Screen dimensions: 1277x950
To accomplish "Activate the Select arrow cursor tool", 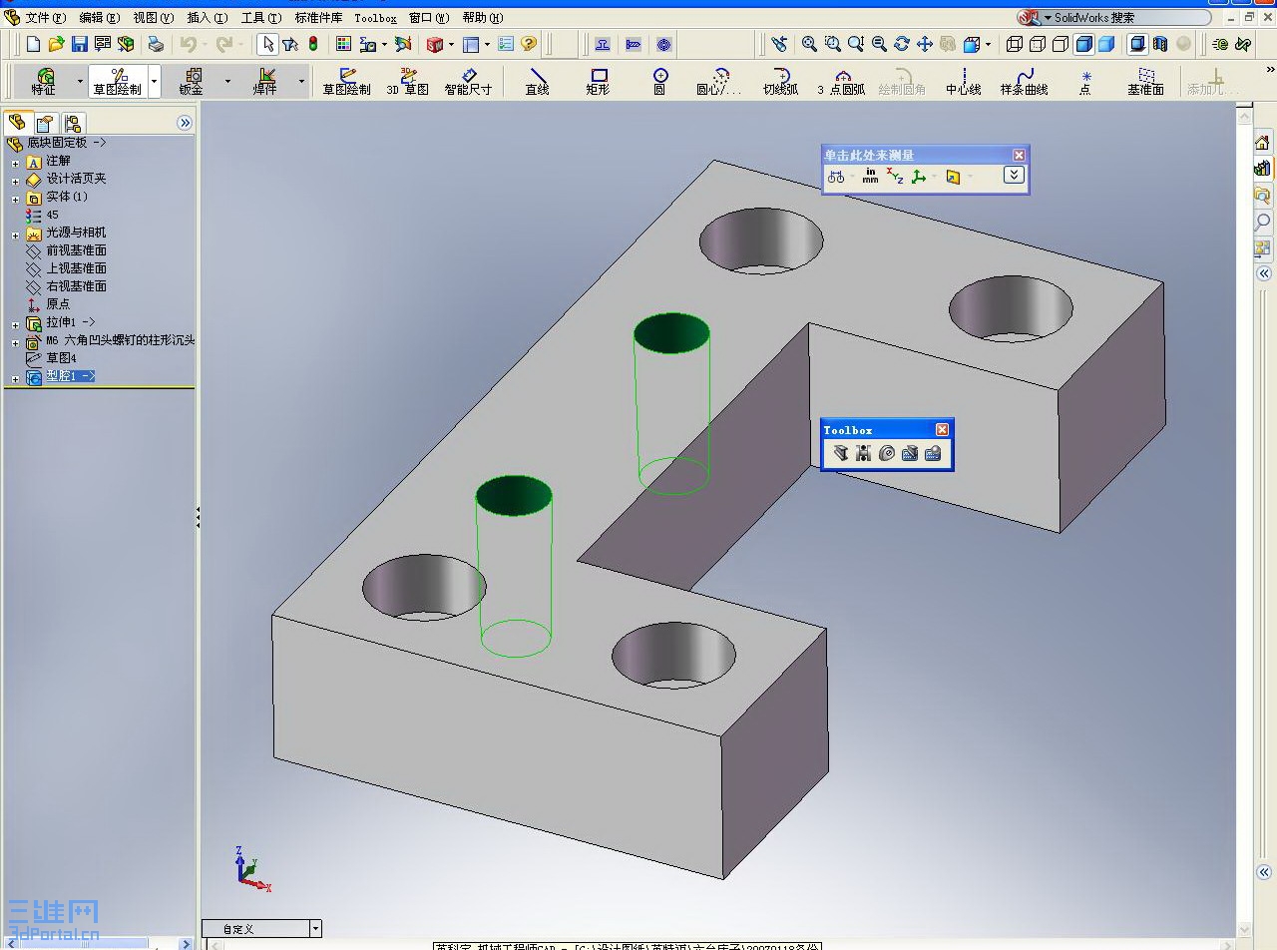I will [267, 44].
